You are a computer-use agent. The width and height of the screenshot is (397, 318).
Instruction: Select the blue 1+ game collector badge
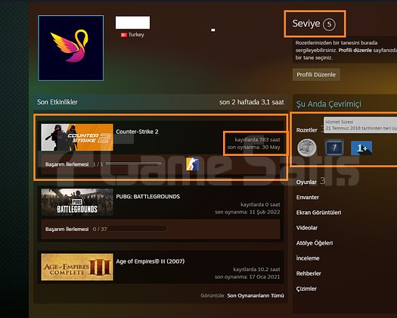click(x=361, y=148)
